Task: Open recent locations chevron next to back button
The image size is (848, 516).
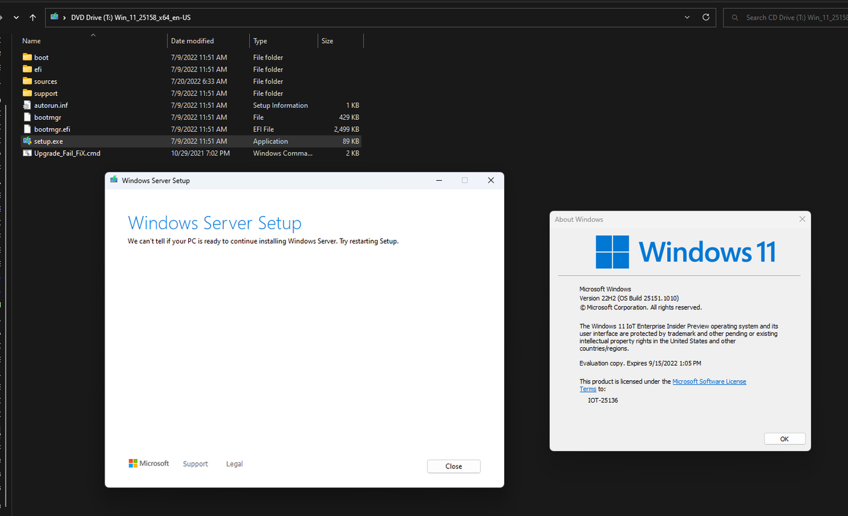Action: coord(16,17)
